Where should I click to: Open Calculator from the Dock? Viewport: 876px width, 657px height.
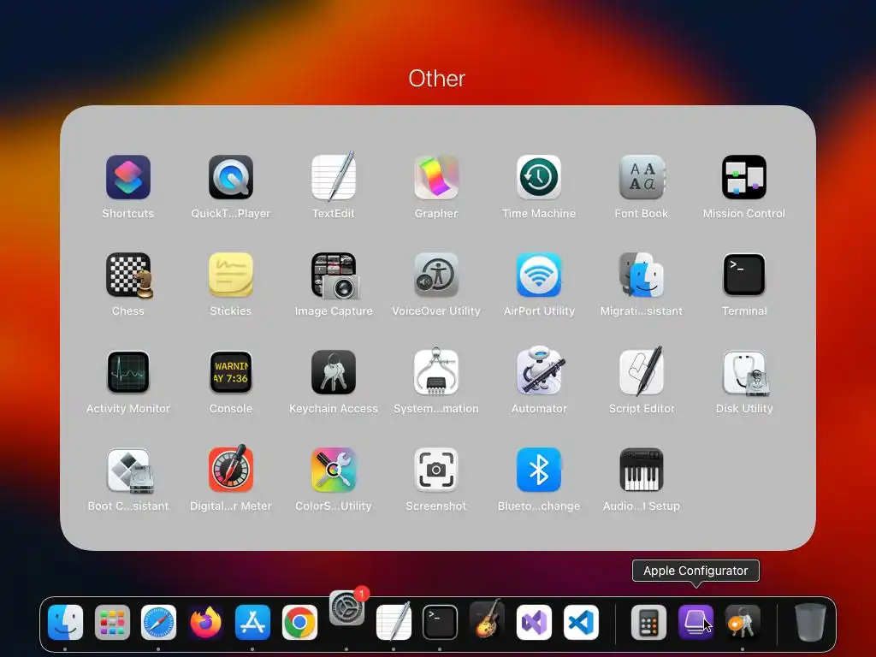[648, 622]
